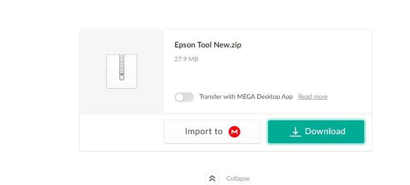The image size is (410, 185).
Task: Click the 'Transfer with MEGA Desktop App' label
Action: pos(246,97)
